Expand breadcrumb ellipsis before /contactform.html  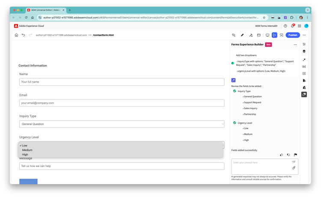pyautogui.click(x=90, y=35)
